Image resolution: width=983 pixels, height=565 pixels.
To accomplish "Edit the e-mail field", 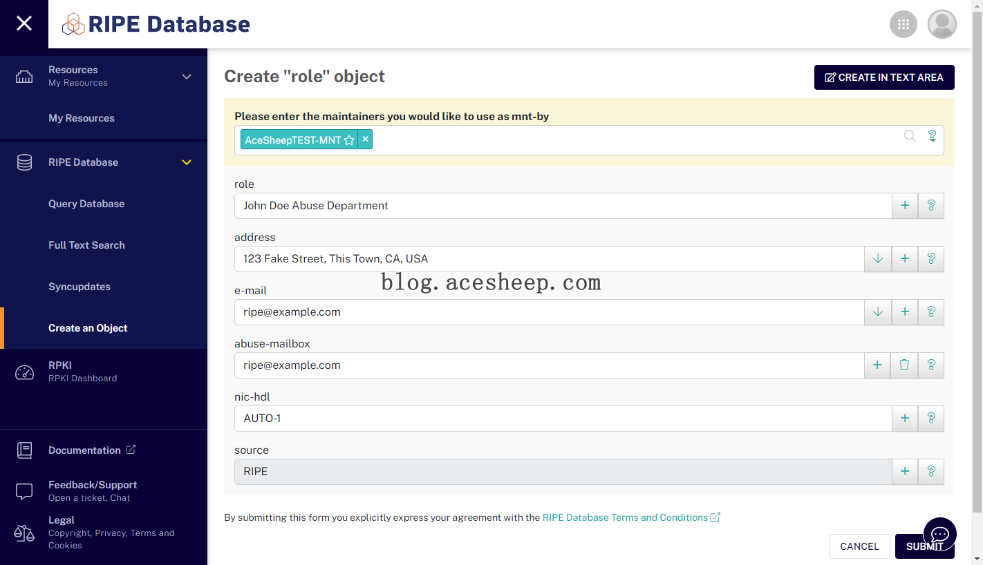I will (550, 312).
